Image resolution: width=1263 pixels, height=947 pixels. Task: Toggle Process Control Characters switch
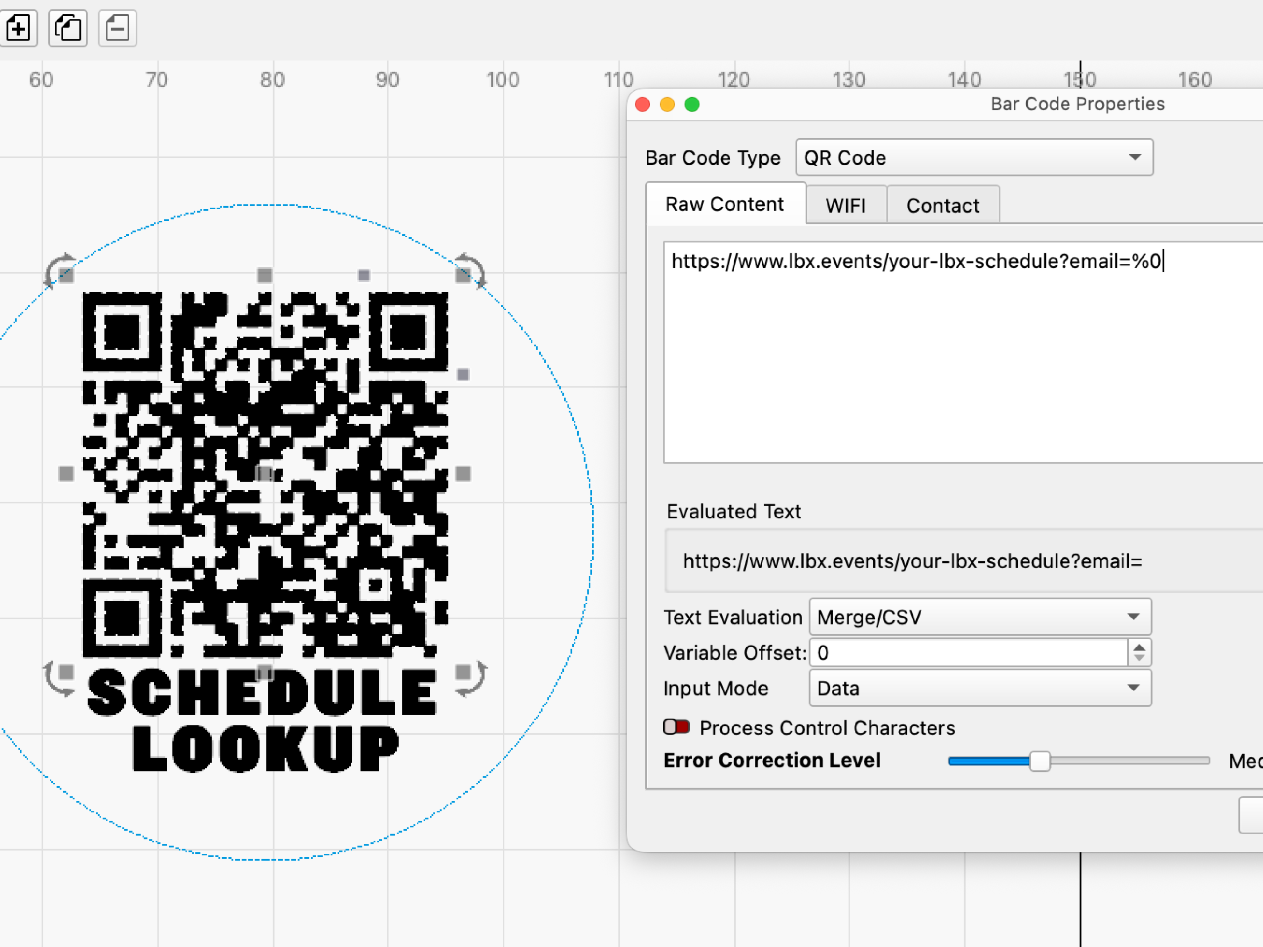(x=676, y=727)
